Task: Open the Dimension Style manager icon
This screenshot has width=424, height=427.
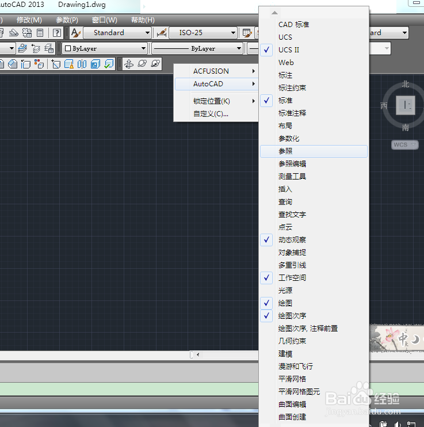Action: click(162, 33)
